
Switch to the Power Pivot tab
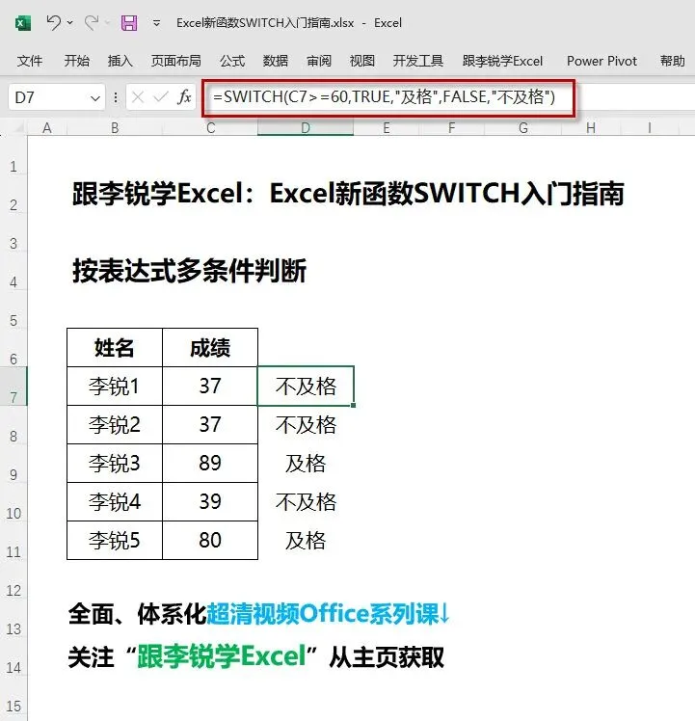(x=601, y=61)
